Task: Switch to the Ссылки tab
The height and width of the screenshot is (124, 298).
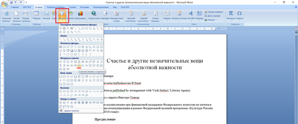Action: click(x=73, y=7)
